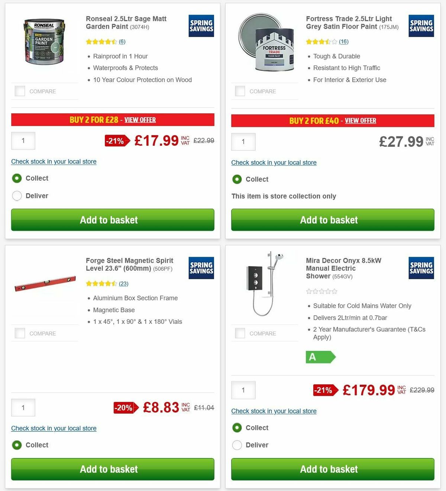Image resolution: width=446 pixels, height=491 pixels.
Task: Click Add to basket for Fortress floor paint
Action: point(329,220)
